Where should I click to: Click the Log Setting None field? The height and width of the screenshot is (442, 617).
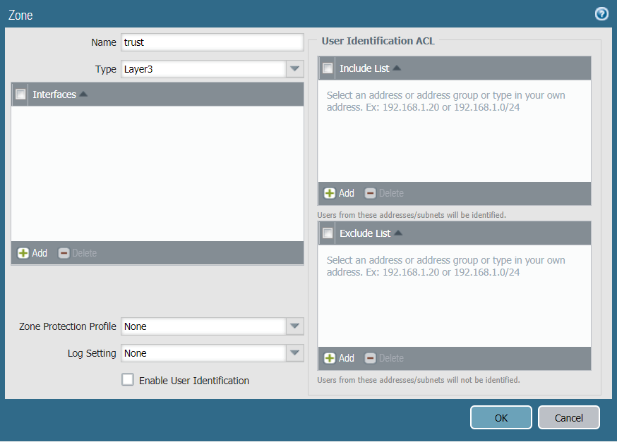(x=203, y=352)
